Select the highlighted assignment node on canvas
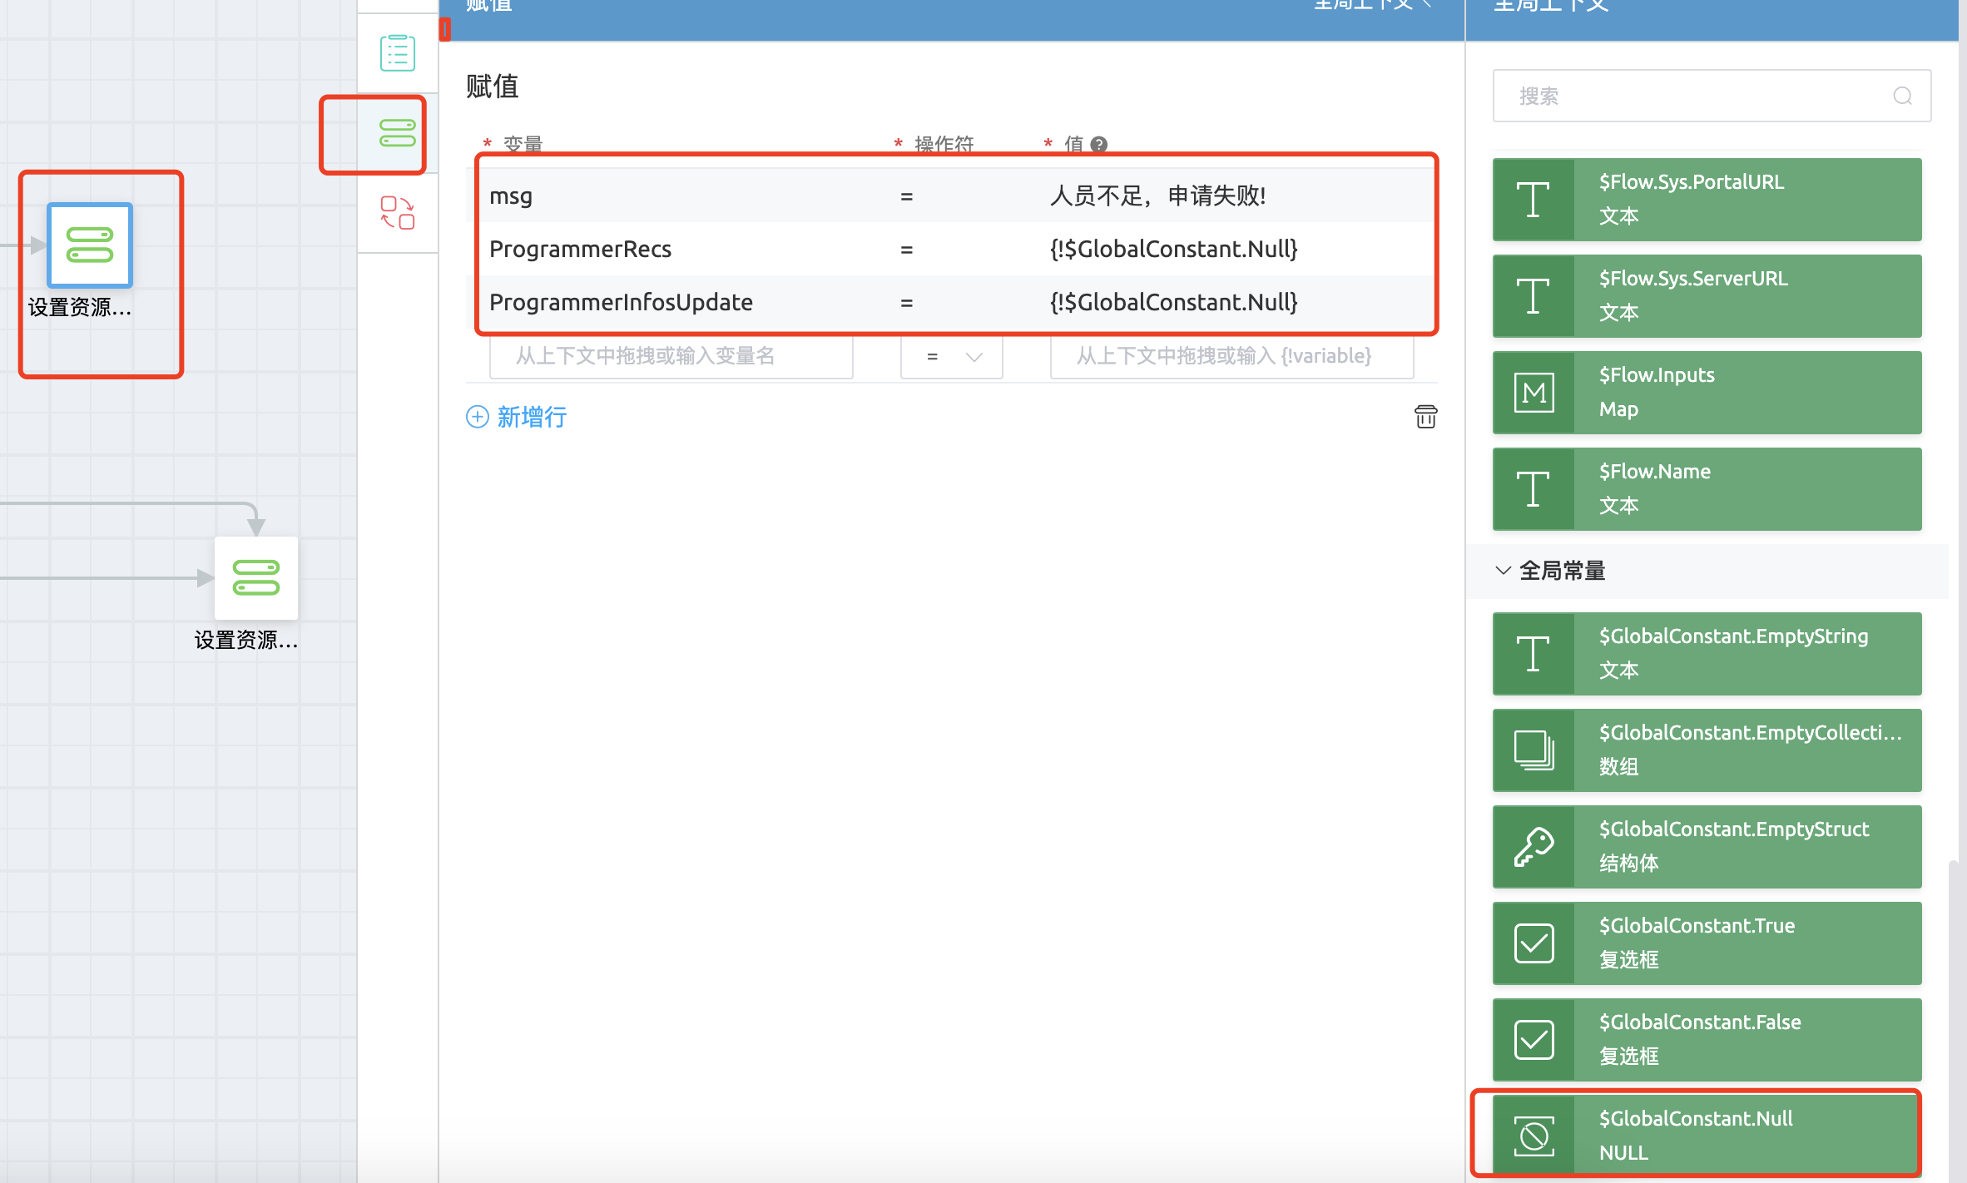Image resolution: width=1967 pixels, height=1183 pixels. (90, 245)
